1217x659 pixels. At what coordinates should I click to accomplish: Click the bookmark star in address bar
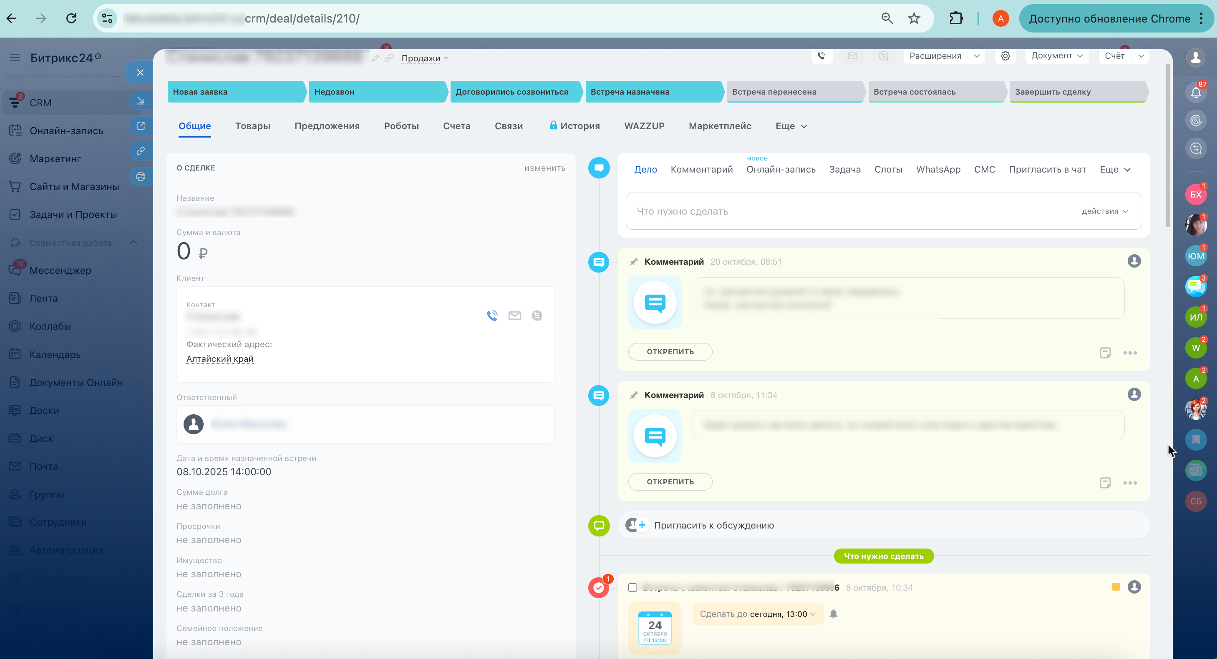pyautogui.click(x=914, y=18)
